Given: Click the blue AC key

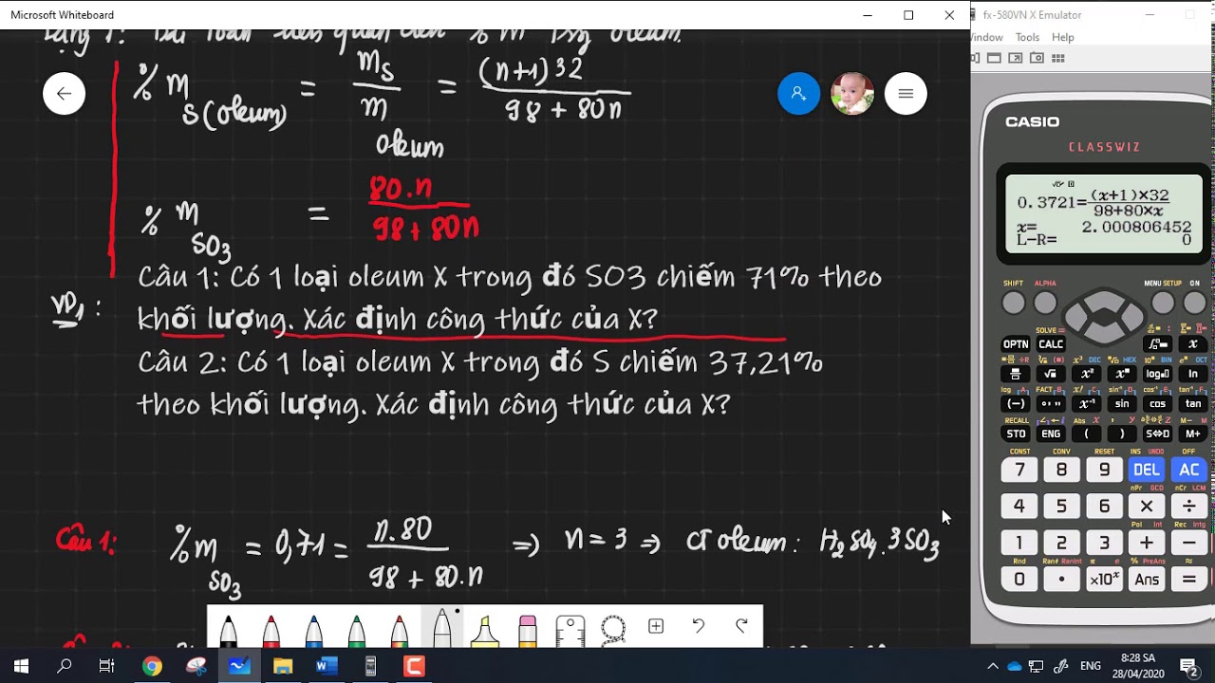Looking at the screenshot, I should (1188, 470).
